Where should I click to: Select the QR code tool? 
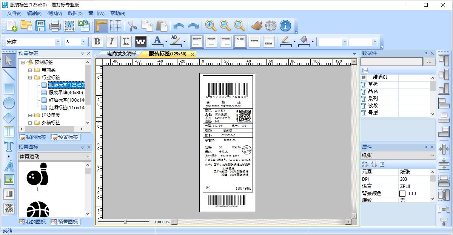[9, 208]
